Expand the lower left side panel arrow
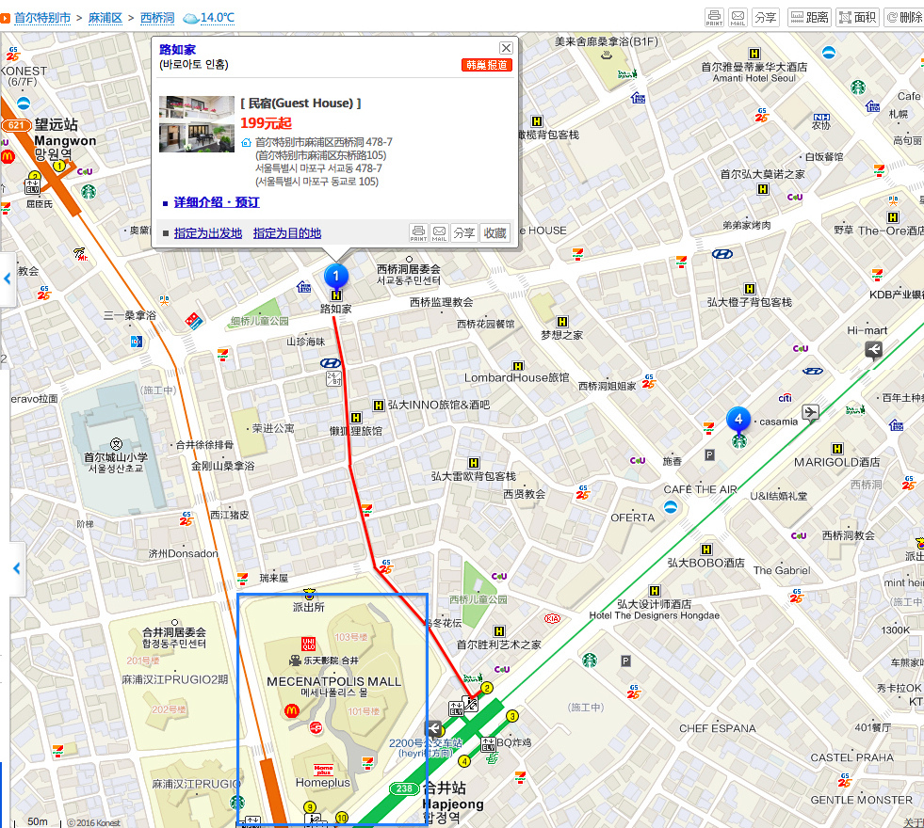 tap(16, 568)
